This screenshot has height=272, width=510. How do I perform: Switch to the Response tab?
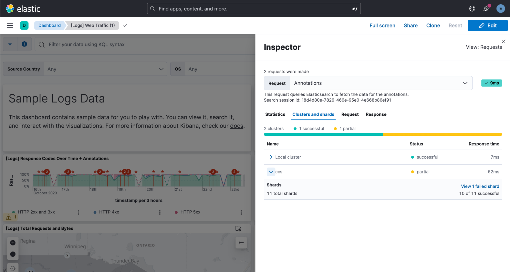[376, 114]
